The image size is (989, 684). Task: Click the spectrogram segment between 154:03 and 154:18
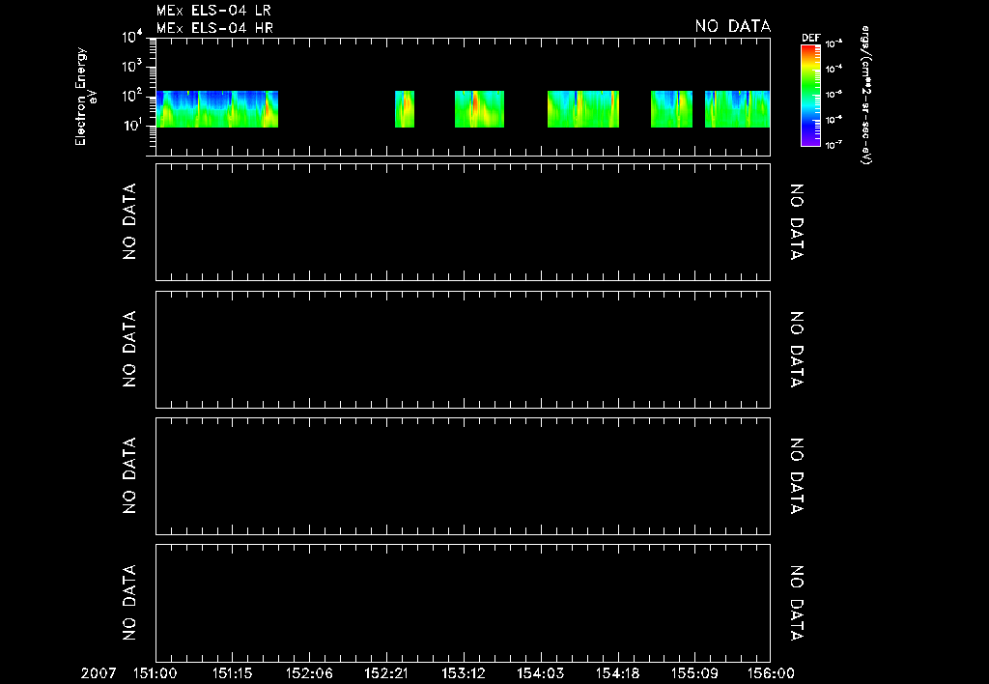pyautogui.click(x=582, y=109)
